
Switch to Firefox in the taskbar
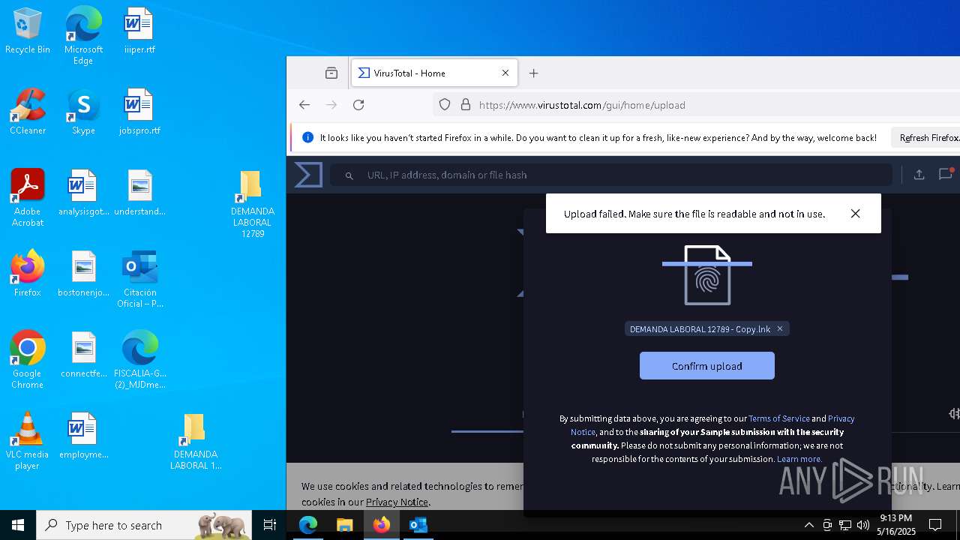tap(381, 525)
